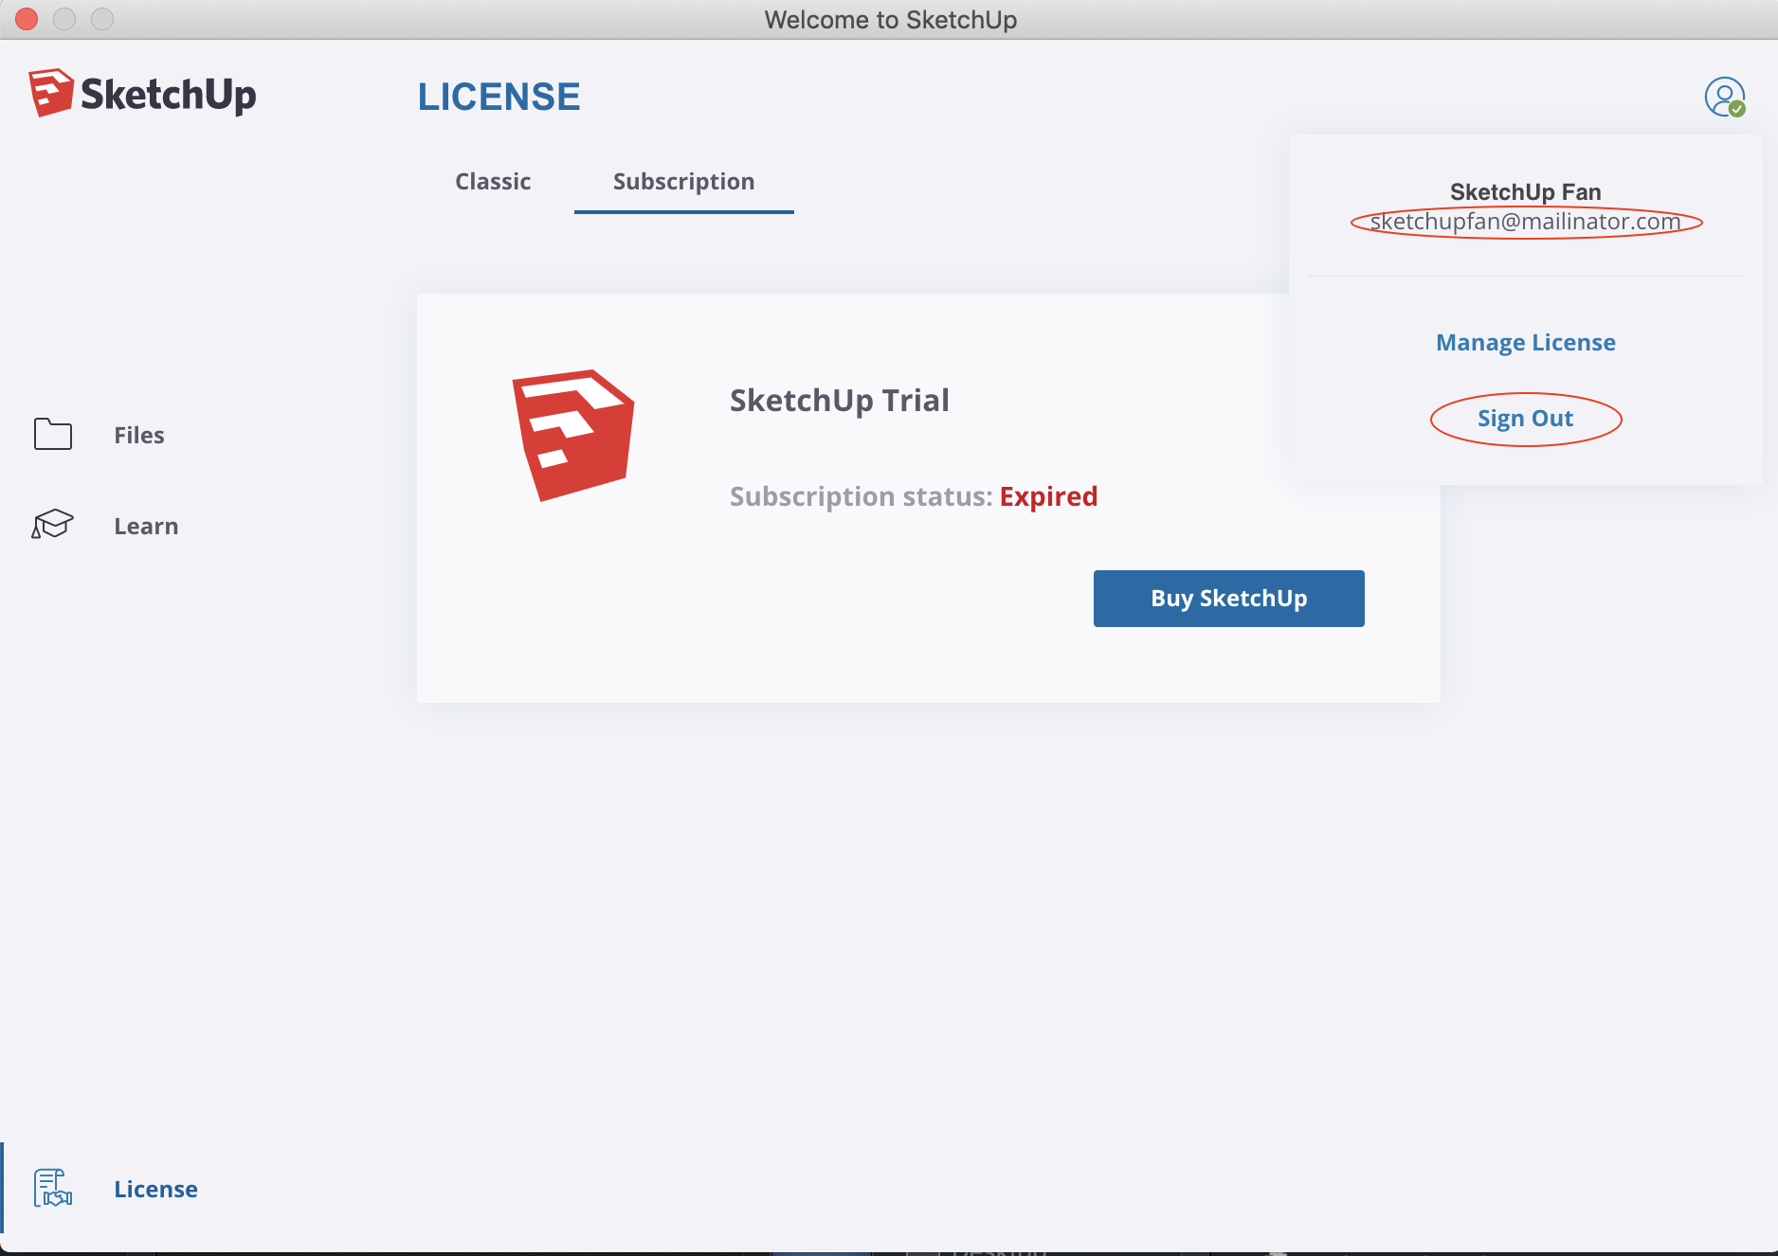
Task: Click the License certificate icon in sidebar
Action: click(x=53, y=1188)
